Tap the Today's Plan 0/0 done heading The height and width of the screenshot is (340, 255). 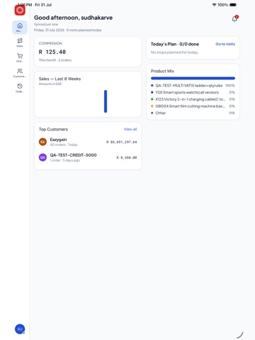pyautogui.click(x=175, y=44)
